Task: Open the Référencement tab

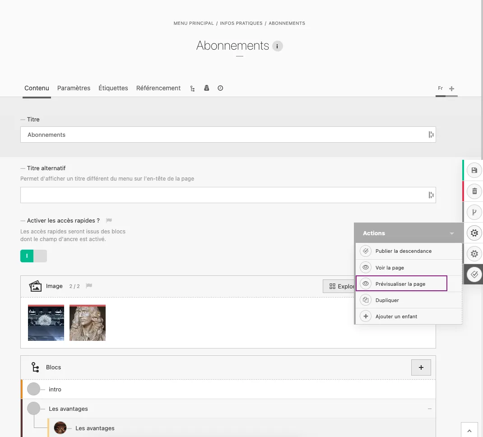Action: click(158, 88)
